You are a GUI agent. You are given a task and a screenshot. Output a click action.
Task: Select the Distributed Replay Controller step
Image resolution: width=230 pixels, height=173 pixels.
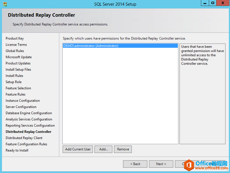tap(29, 132)
